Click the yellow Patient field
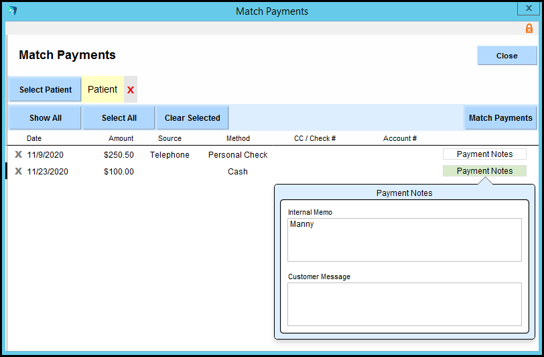 [x=103, y=89]
